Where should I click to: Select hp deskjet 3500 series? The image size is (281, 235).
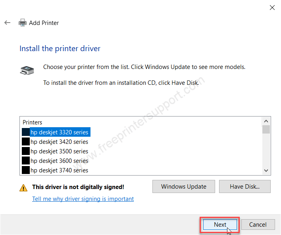pos(59,151)
